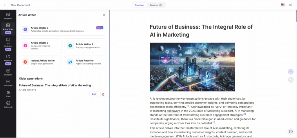Open Chatsonic from the sidebar
Screen dimensions: 297x138
8,72
